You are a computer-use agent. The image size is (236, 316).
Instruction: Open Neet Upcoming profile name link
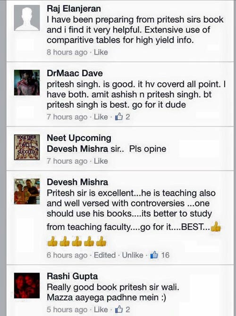point(79,138)
